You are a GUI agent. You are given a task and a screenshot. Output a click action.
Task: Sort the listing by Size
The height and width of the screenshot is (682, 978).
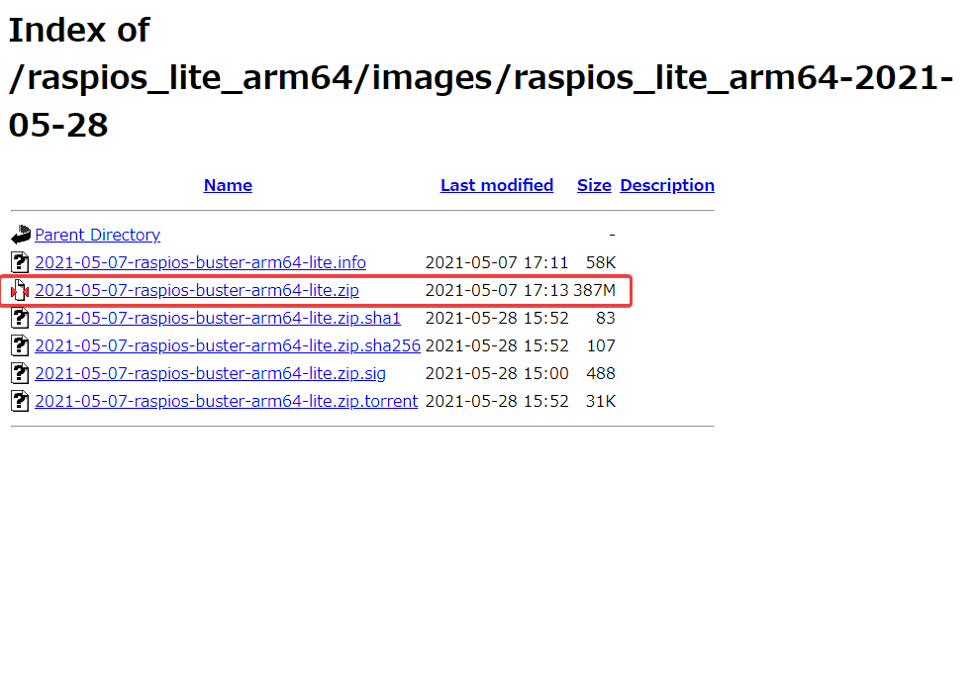pyautogui.click(x=594, y=185)
